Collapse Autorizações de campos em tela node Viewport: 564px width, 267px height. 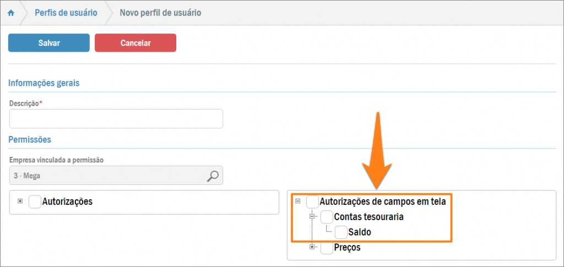pyautogui.click(x=298, y=201)
